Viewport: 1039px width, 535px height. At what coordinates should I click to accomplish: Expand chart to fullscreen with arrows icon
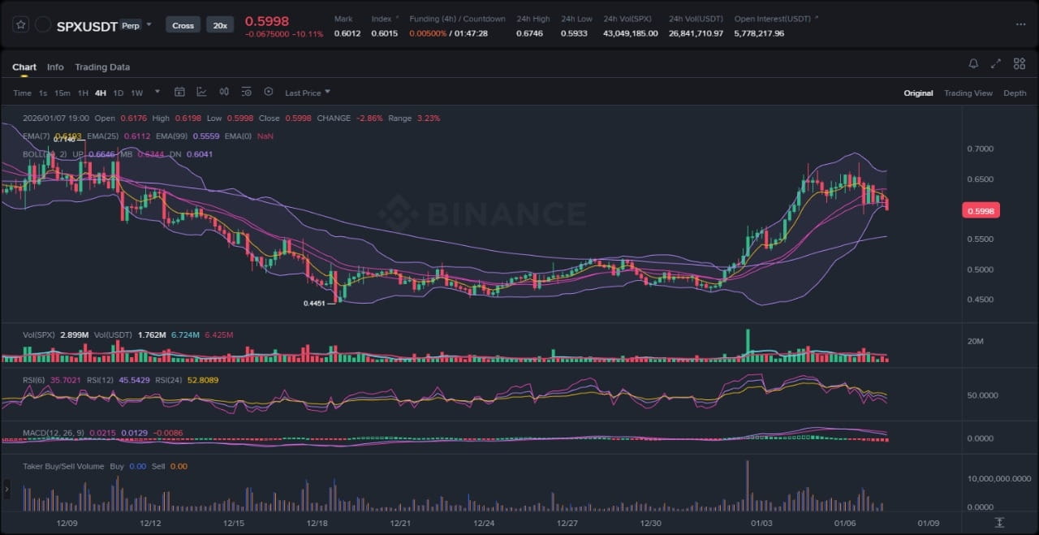996,64
